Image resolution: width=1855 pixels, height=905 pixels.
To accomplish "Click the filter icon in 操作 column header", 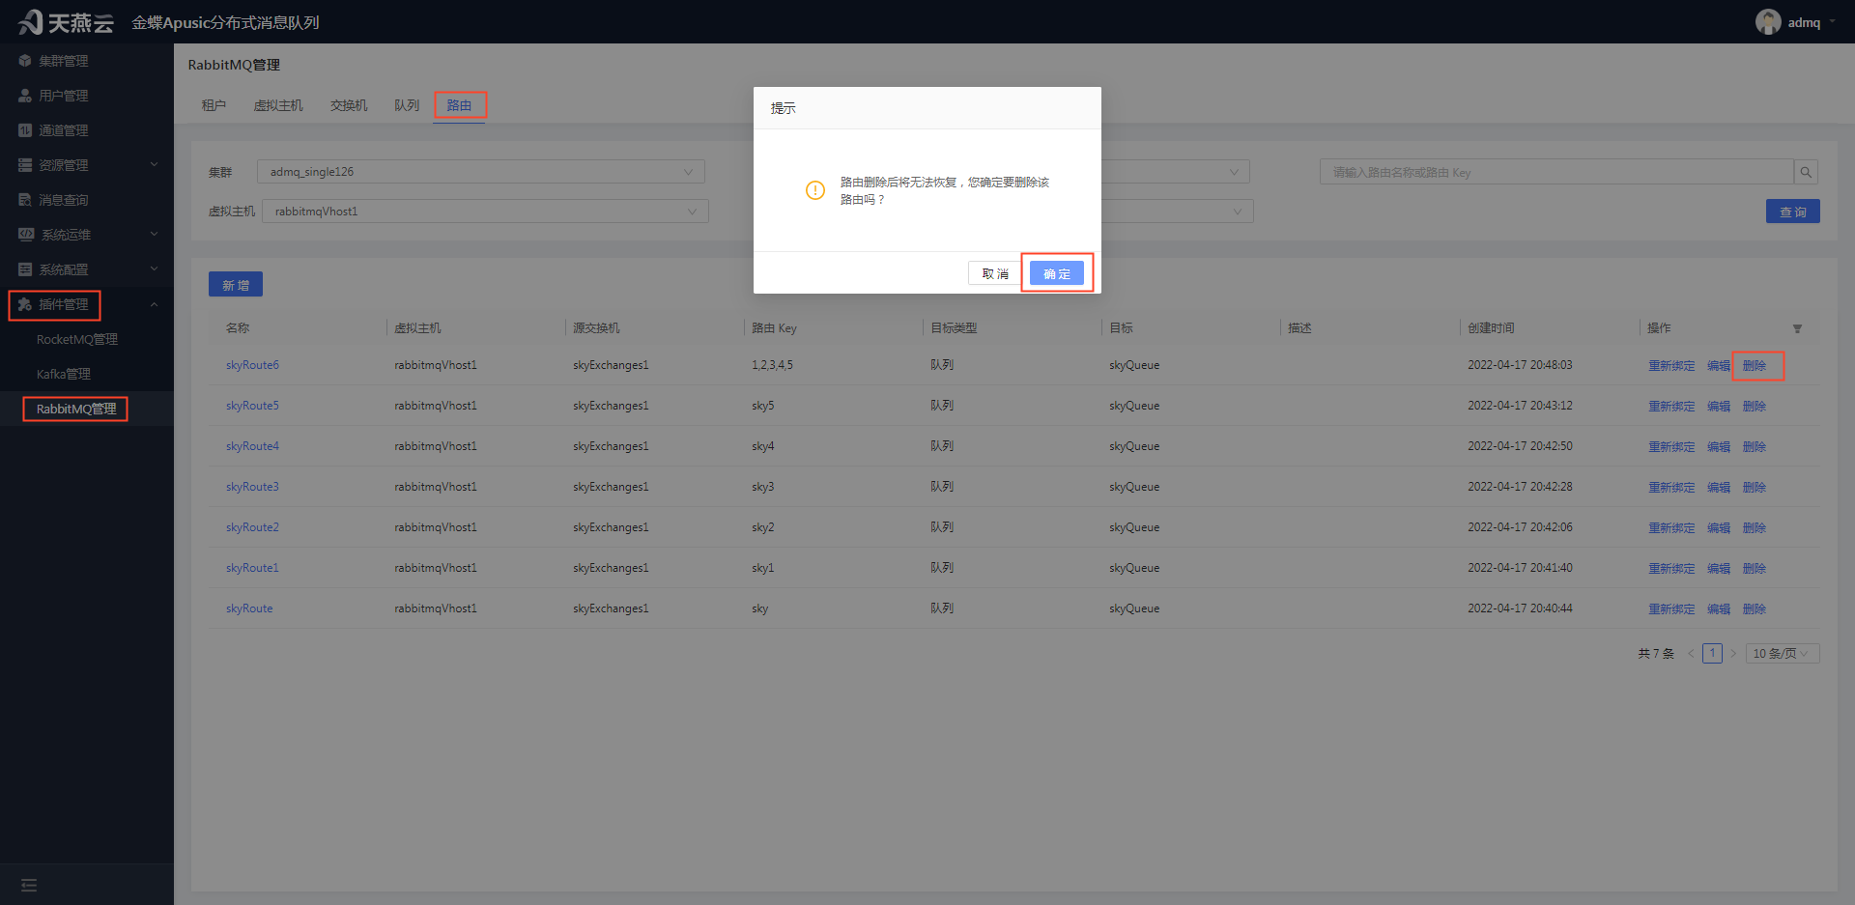I will coord(1797,328).
